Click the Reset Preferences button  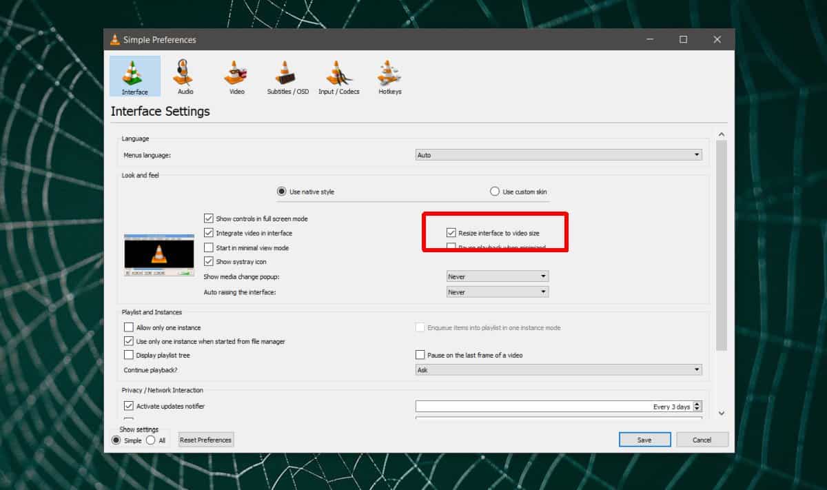(x=205, y=439)
